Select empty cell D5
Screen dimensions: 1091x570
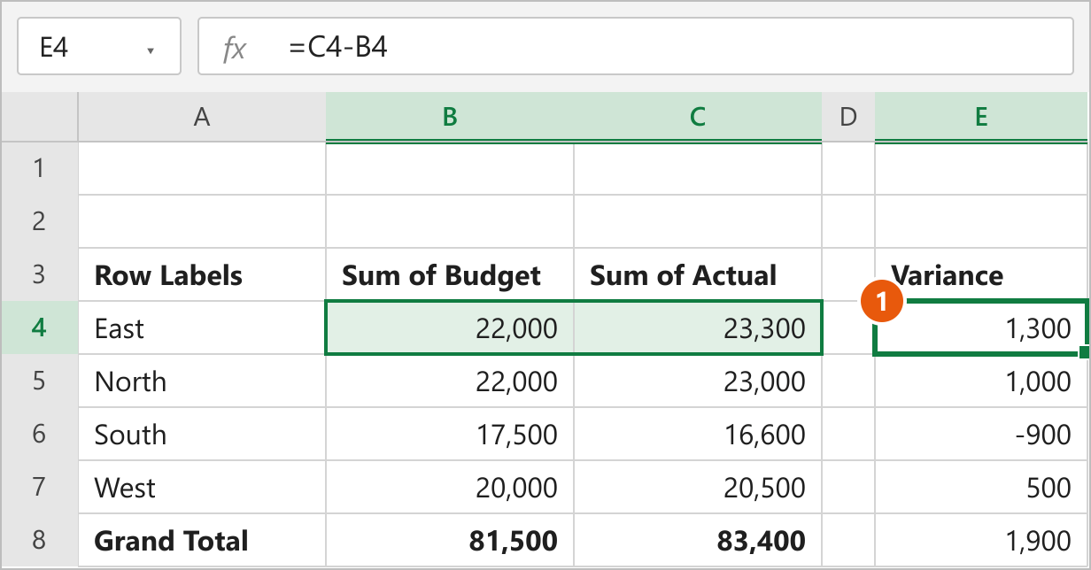point(848,381)
